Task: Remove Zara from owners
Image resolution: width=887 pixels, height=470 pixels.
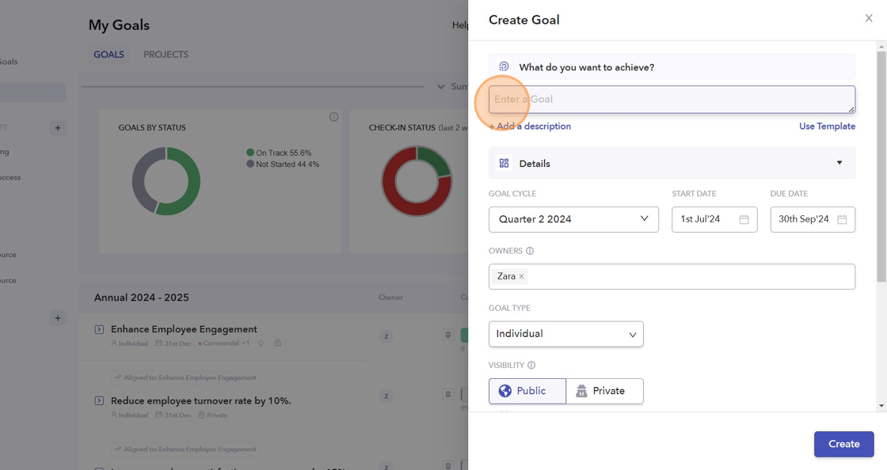Action: pos(521,277)
